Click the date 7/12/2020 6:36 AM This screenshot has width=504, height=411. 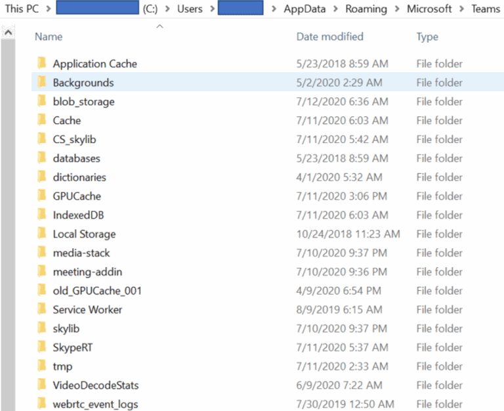click(342, 102)
